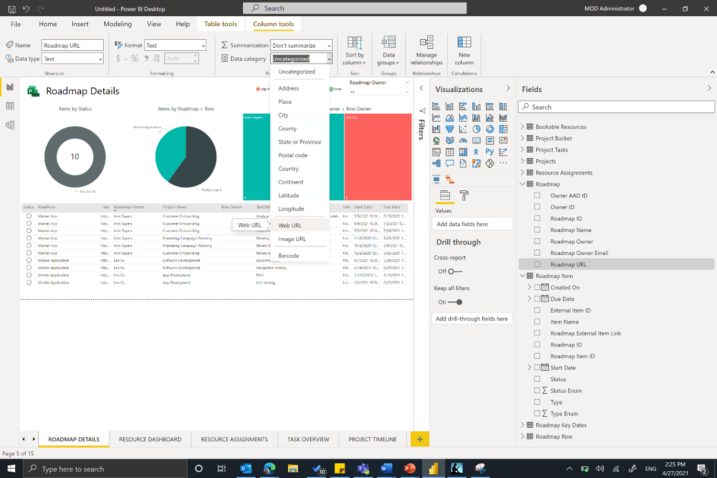This screenshot has width=717, height=478.
Task: Check the Roadmap Name field
Action: pyautogui.click(x=537, y=230)
